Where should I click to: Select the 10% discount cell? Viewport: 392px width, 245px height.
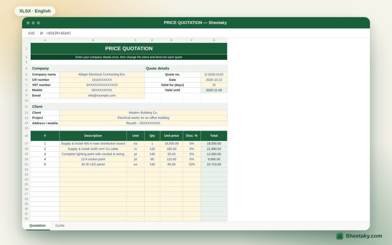(x=192, y=165)
